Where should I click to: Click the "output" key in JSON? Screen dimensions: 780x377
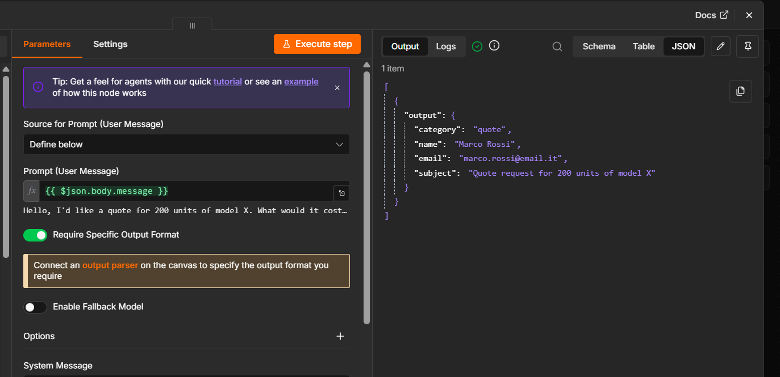tap(423, 115)
